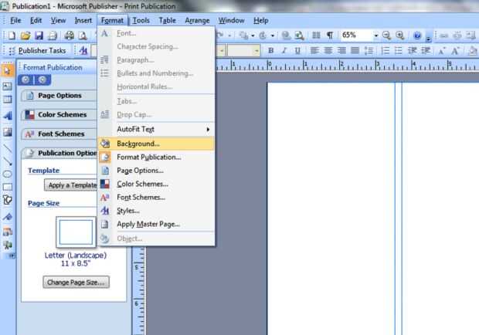Click the Decrease Font Size icon
This screenshot has height=335, width=479.
(442, 50)
